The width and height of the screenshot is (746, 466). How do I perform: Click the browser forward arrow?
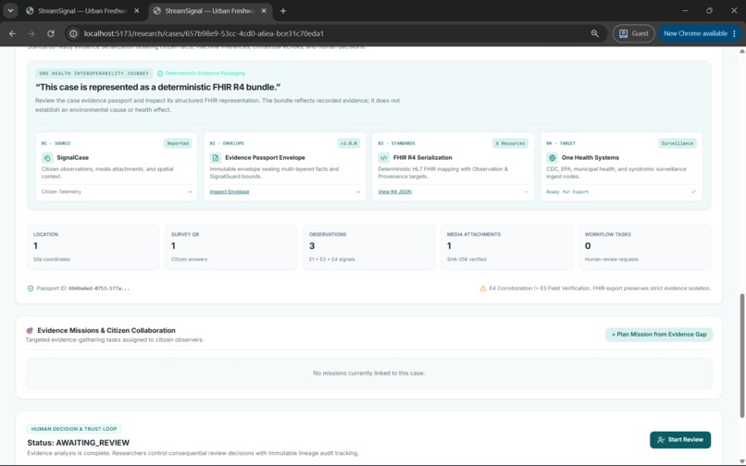coord(31,34)
